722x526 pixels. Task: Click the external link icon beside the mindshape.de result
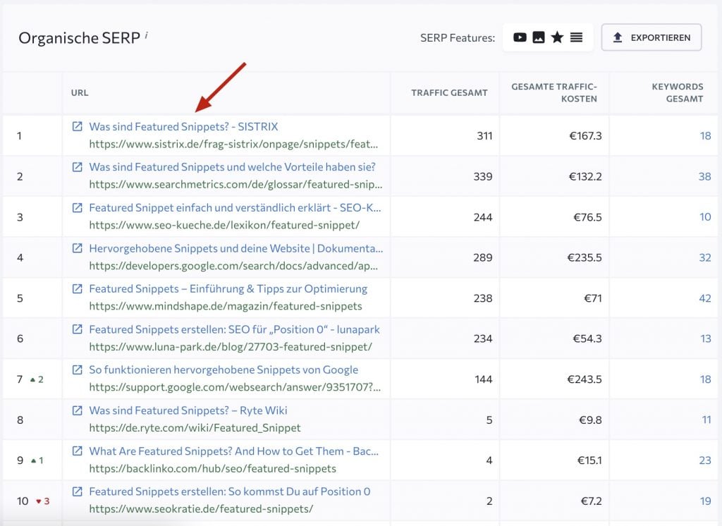pos(78,288)
